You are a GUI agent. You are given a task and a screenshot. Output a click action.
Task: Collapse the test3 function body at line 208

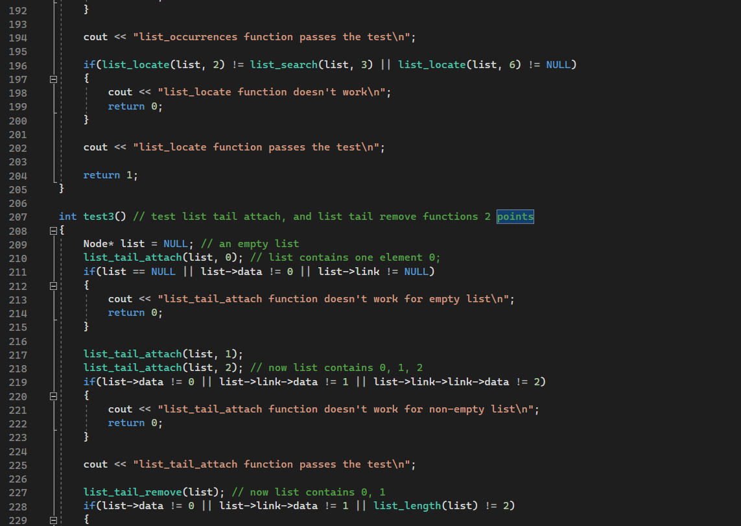coord(53,230)
